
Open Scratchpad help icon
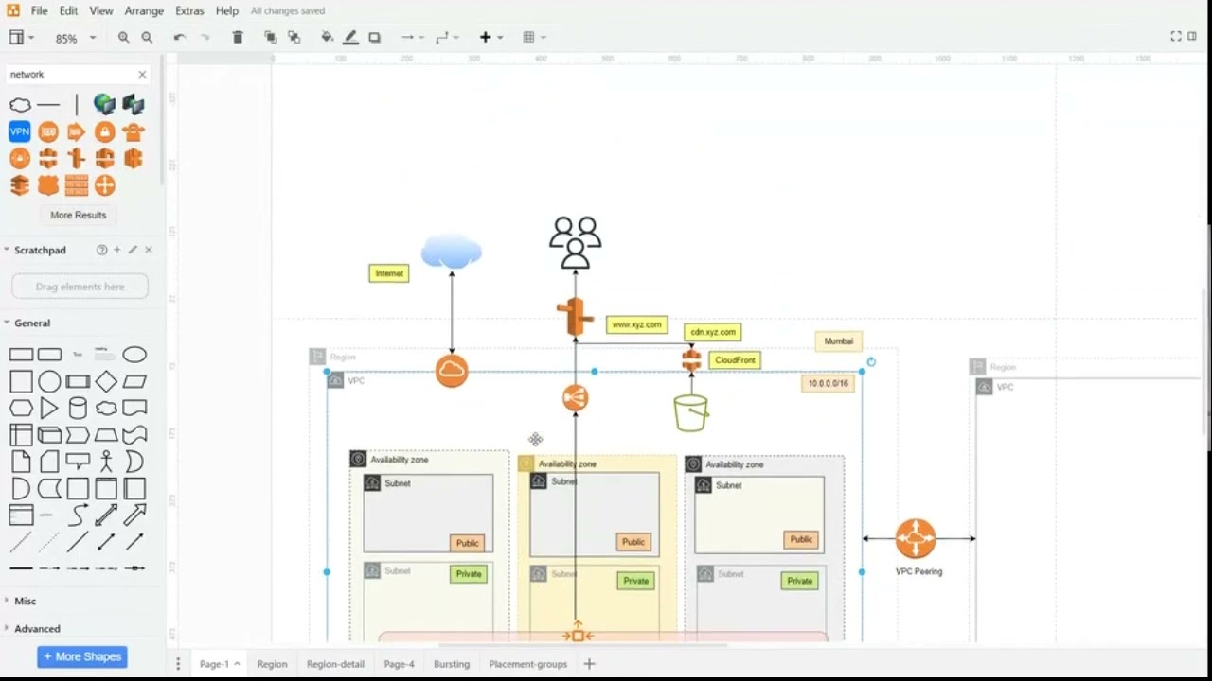point(101,250)
